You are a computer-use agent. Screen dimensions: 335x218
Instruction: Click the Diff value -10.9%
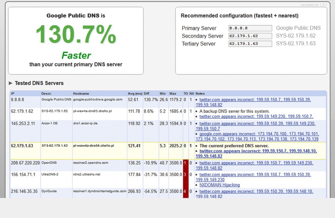[150, 163]
